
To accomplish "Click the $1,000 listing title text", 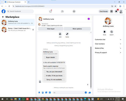I will tap(52, 26).
